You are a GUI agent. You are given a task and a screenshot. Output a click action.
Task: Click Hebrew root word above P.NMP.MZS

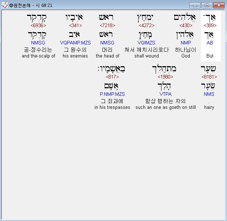click(x=112, y=86)
